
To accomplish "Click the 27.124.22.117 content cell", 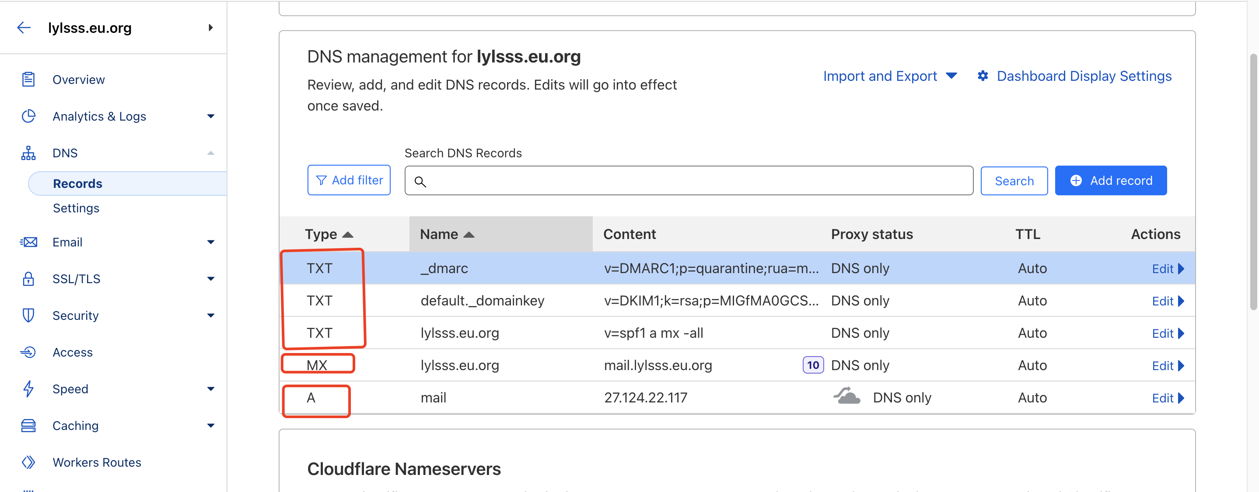I will click(x=646, y=398).
